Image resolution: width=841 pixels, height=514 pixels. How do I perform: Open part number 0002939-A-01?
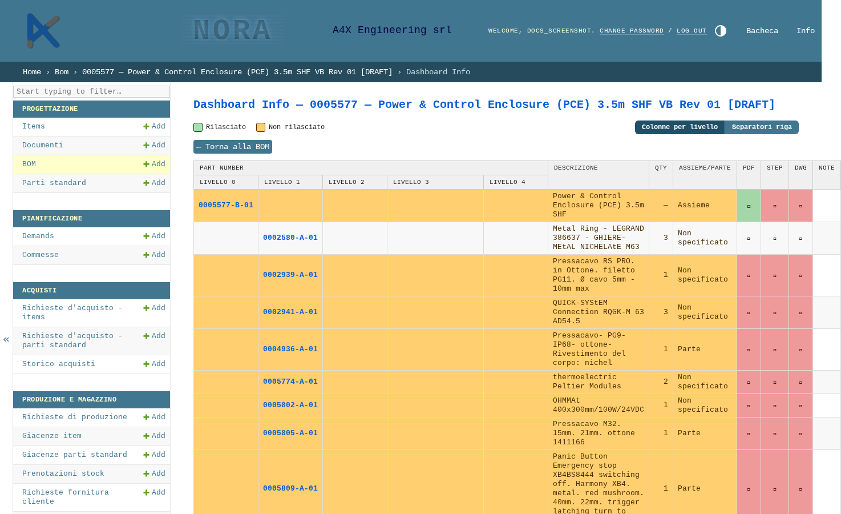coord(290,275)
